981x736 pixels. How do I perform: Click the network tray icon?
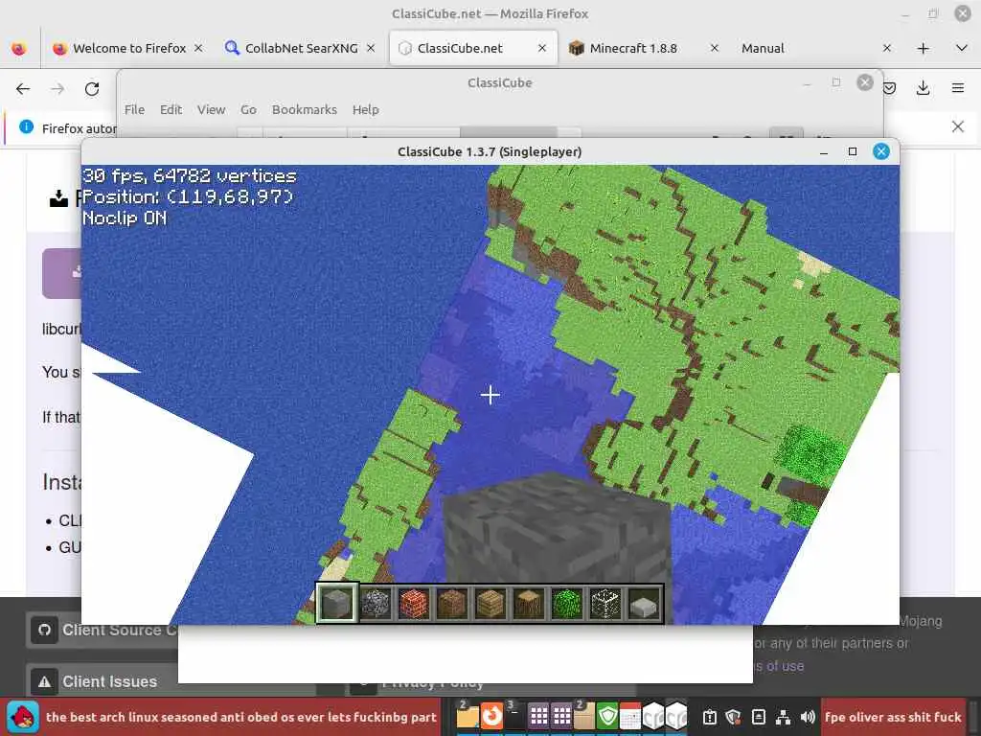pyautogui.click(x=783, y=717)
